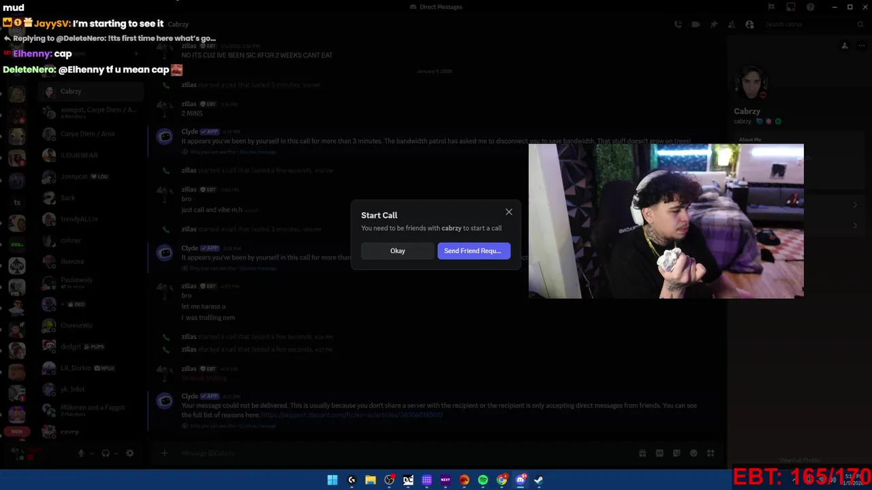872x490 pixels.
Task: Open File Explorer from taskbar
Action: (371, 480)
